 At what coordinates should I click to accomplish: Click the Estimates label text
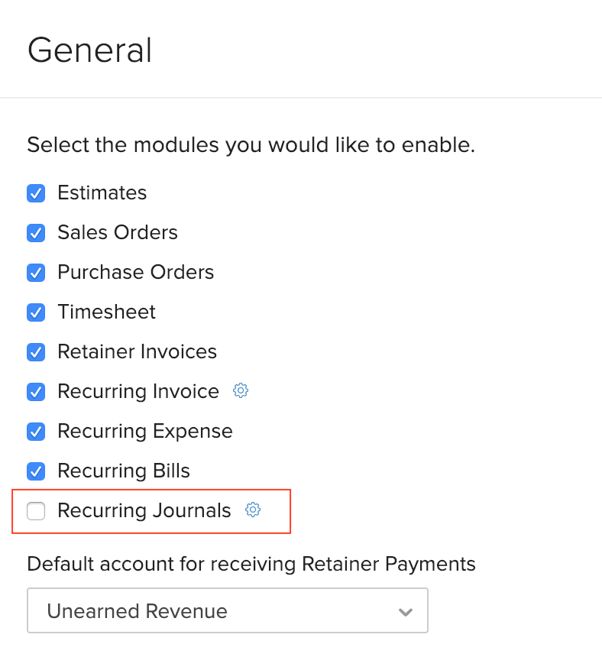coord(102,193)
